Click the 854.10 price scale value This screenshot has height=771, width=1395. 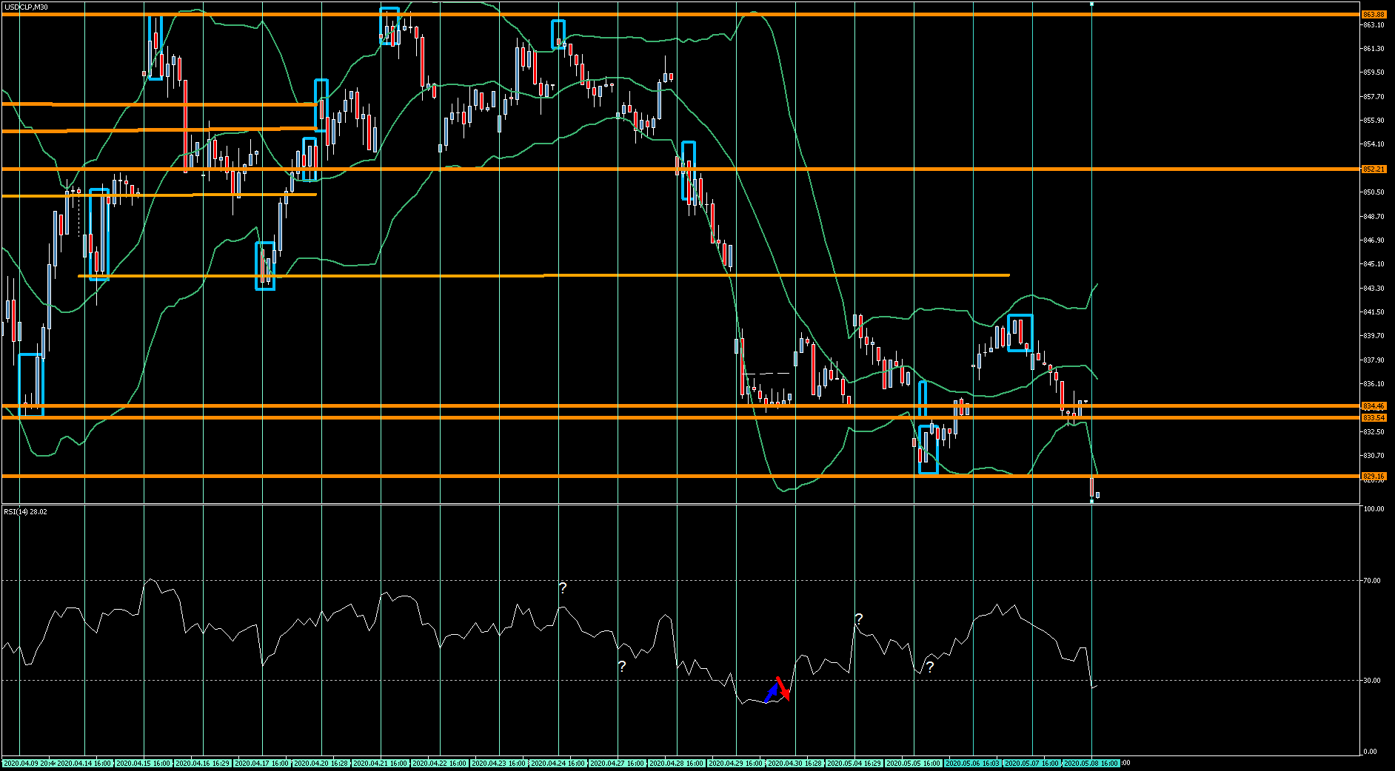[1374, 144]
